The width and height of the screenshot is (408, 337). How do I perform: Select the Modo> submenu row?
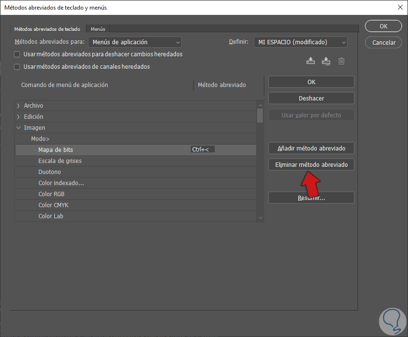point(136,139)
